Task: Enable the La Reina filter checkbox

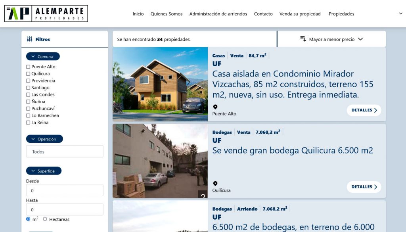Action: 28,123
